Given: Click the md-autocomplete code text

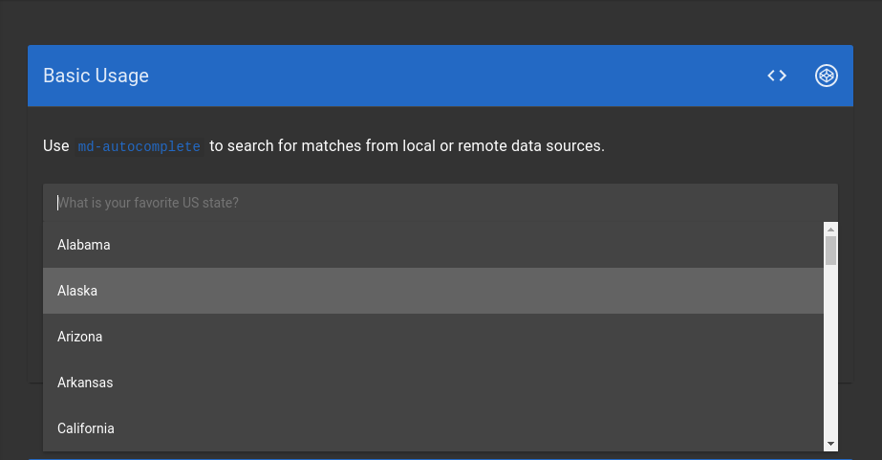Looking at the screenshot, I should pyautogui.click(x=139, y=146).
